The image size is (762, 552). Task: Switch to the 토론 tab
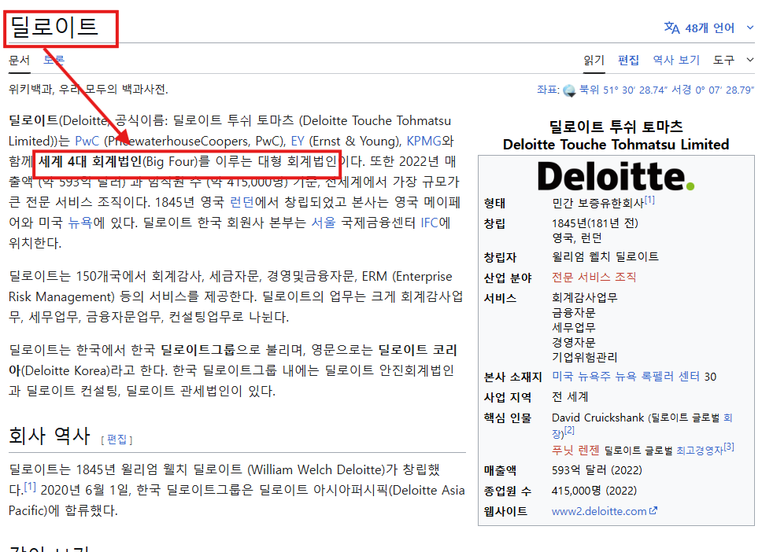[x=54, y=61]
